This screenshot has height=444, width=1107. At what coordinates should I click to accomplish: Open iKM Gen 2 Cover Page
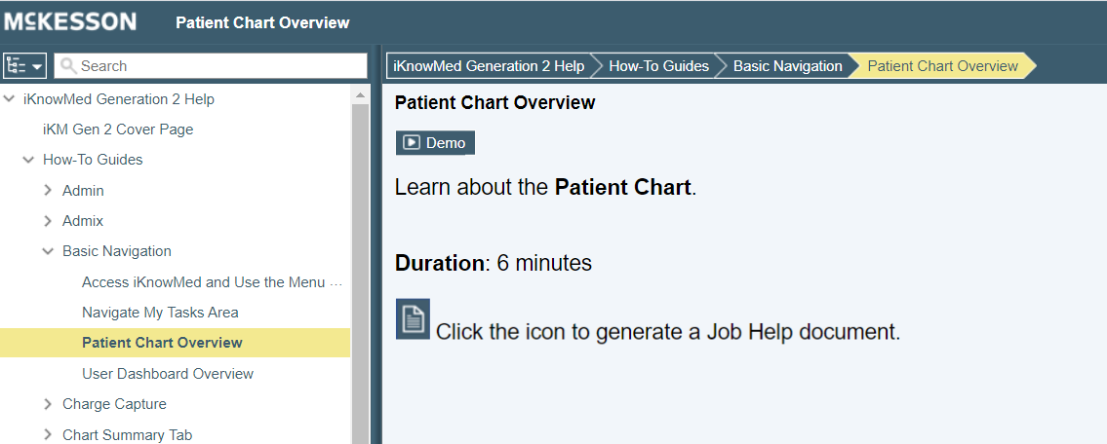pos(118,129)
